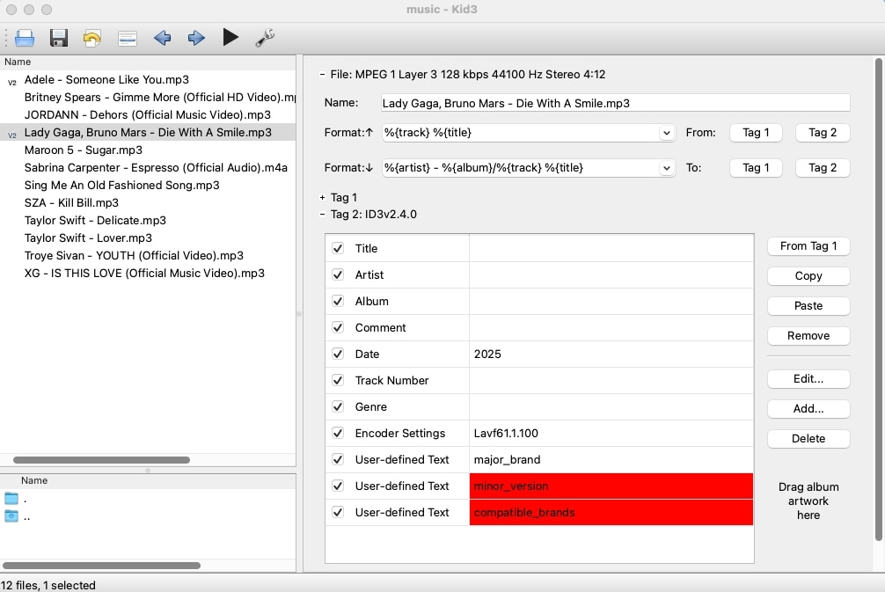The height and width of the screenshot is (592, 885).
Task: Uncheck the Encoder Settings checkbox
Action: 338,433
